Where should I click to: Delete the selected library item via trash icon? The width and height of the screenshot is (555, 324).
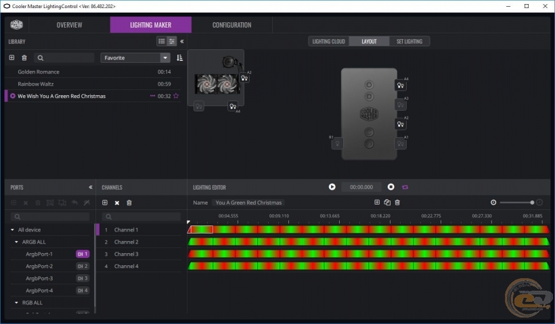coord(24,58)
